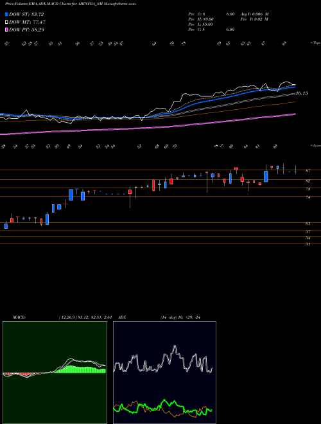The image size is (321, 424).
Task: Click the ADX (14 day) values text
Action: [x=180, y=317]
